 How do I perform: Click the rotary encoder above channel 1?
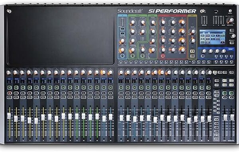tap(9, 72)
